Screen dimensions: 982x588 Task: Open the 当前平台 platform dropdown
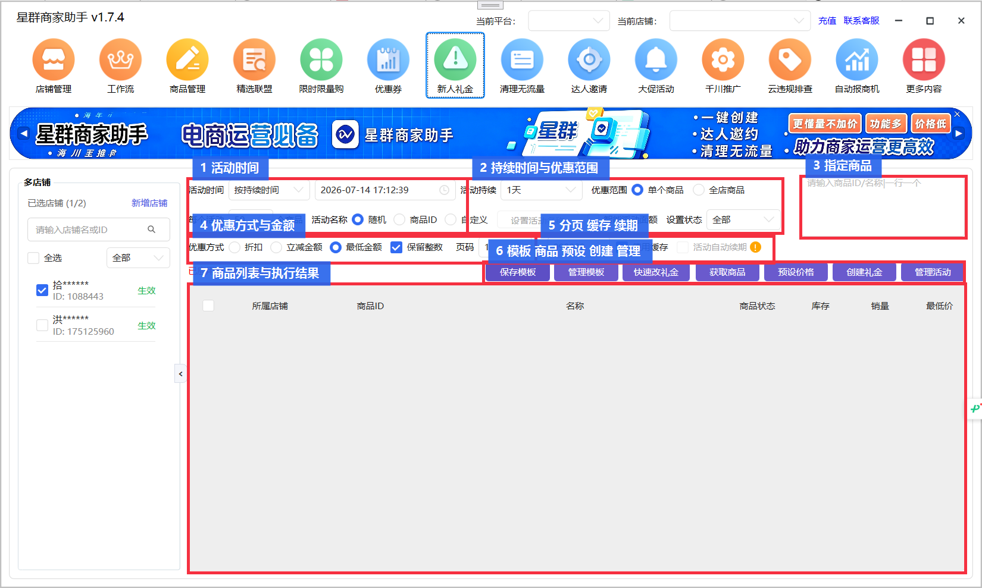point(569,21)
